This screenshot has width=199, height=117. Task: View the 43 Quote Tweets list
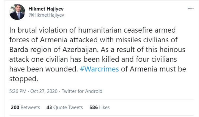64,107
